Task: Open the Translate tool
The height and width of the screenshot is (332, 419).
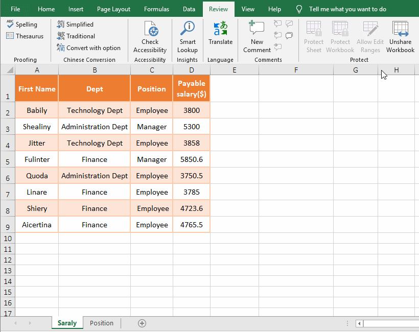Action: pos(220,33)
